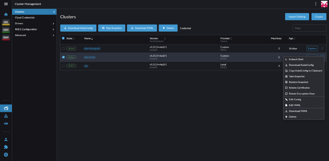The height and width of the screenshot is (161, 329).
Task: Check the first cluster row checkbox
Action: (x=63, y=48)
